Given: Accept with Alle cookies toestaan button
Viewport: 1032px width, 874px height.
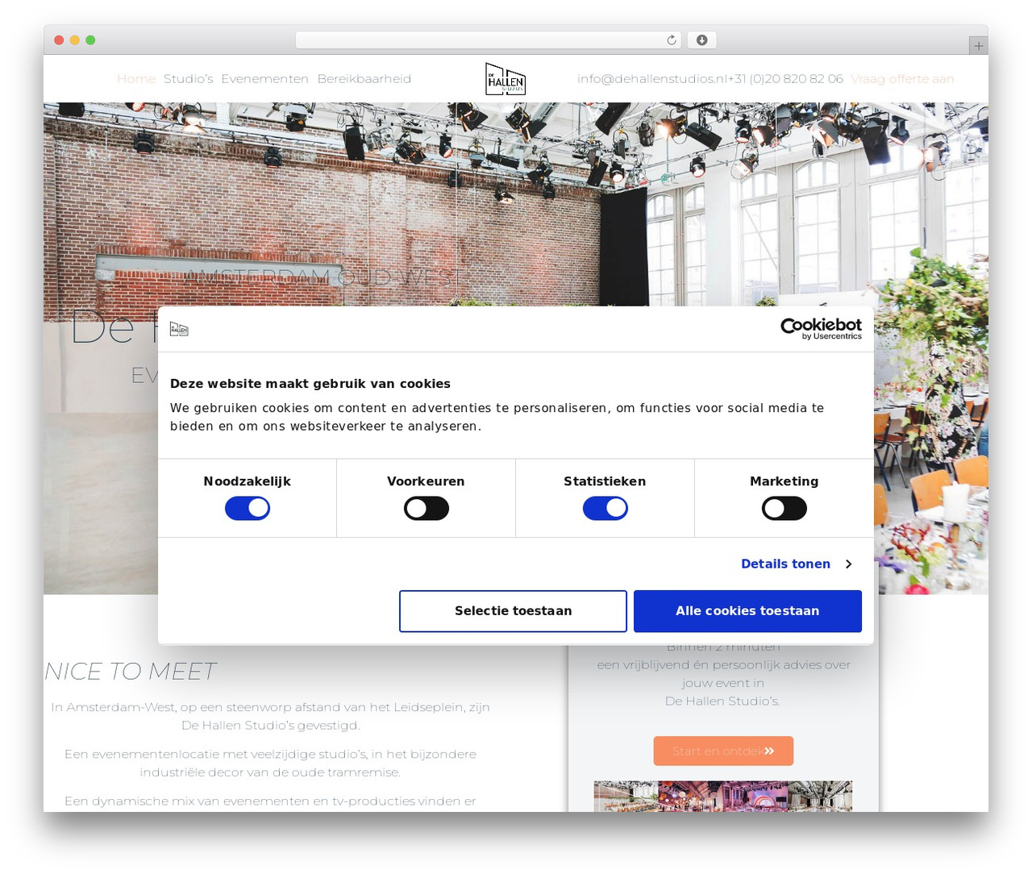Looking at the screenshot, I should (747, 611).
